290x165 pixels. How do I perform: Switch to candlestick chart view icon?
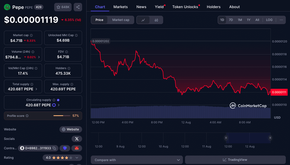point(156,20)
